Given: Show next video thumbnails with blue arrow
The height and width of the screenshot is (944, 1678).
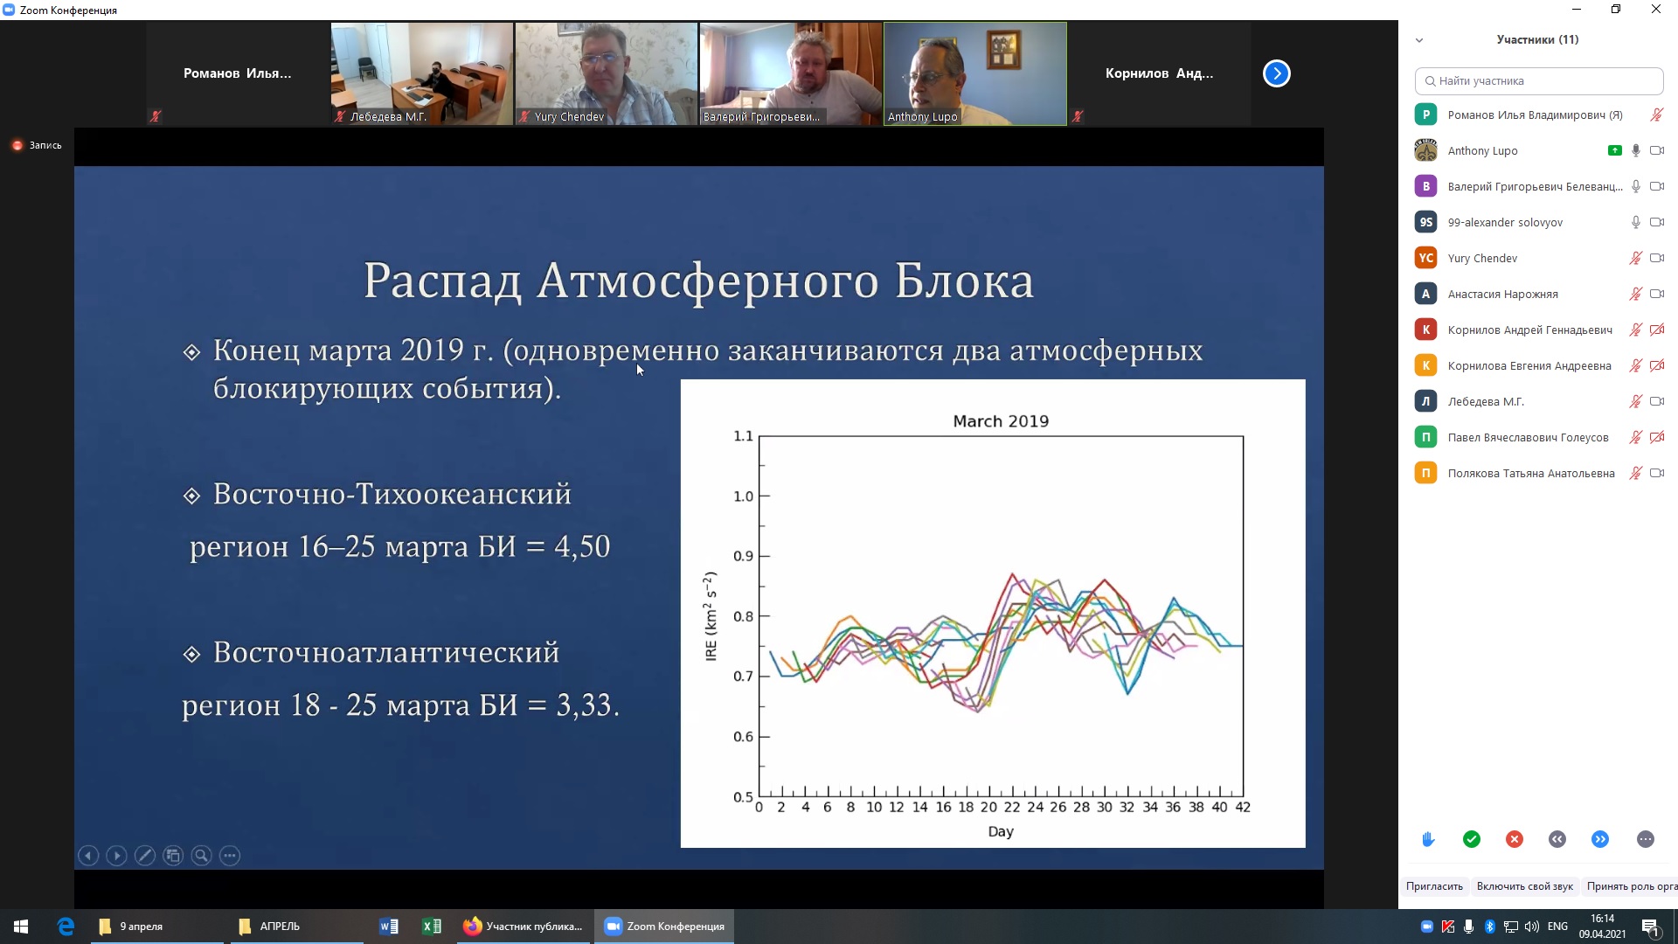Looking at the screenshot, I should coord(1277,73).
